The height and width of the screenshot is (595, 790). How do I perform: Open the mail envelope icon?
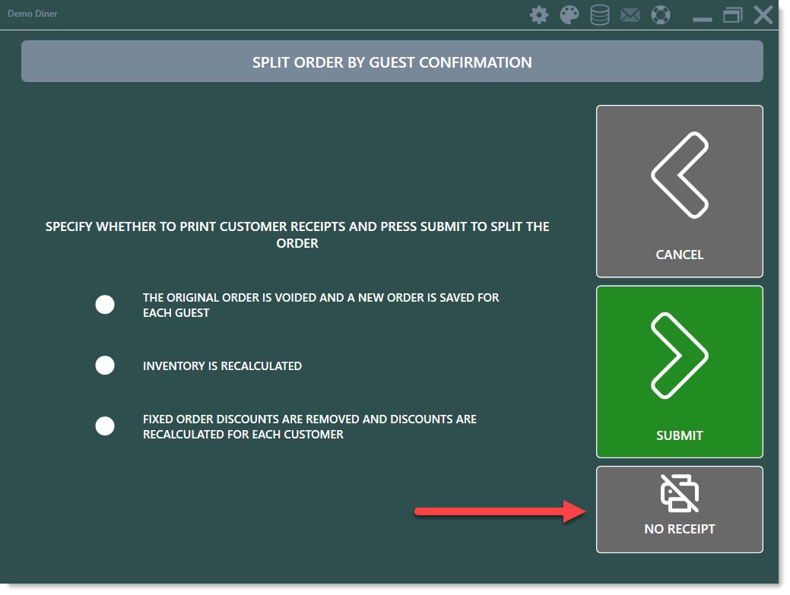click(x=630, y=15)
